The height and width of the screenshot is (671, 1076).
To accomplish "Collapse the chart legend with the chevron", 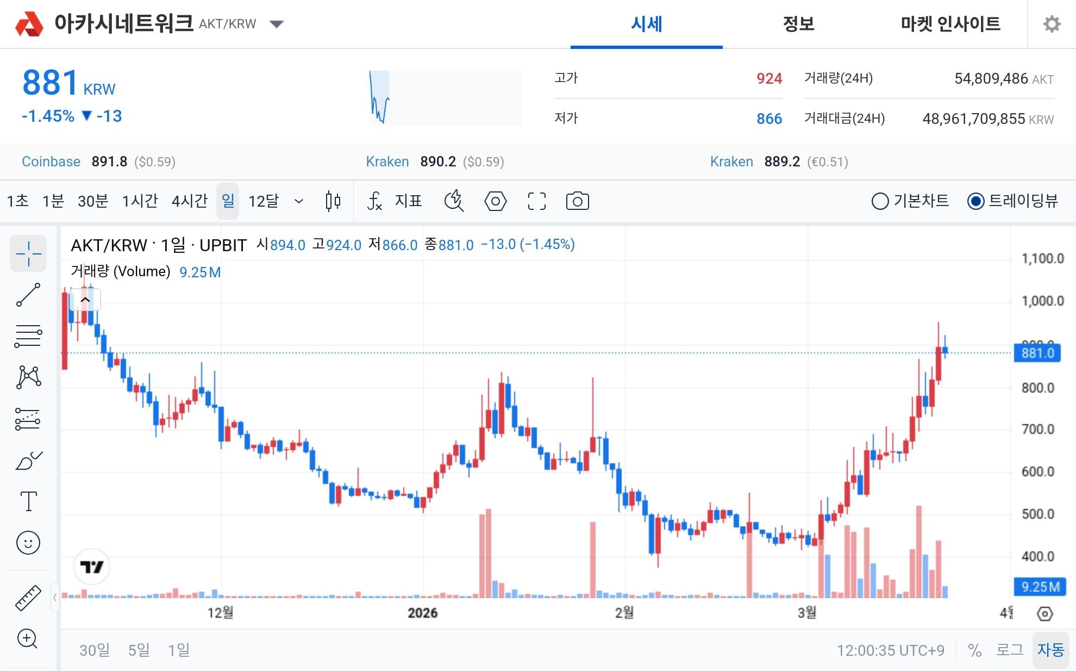I will pyautogui.click(x=85, y=299).
